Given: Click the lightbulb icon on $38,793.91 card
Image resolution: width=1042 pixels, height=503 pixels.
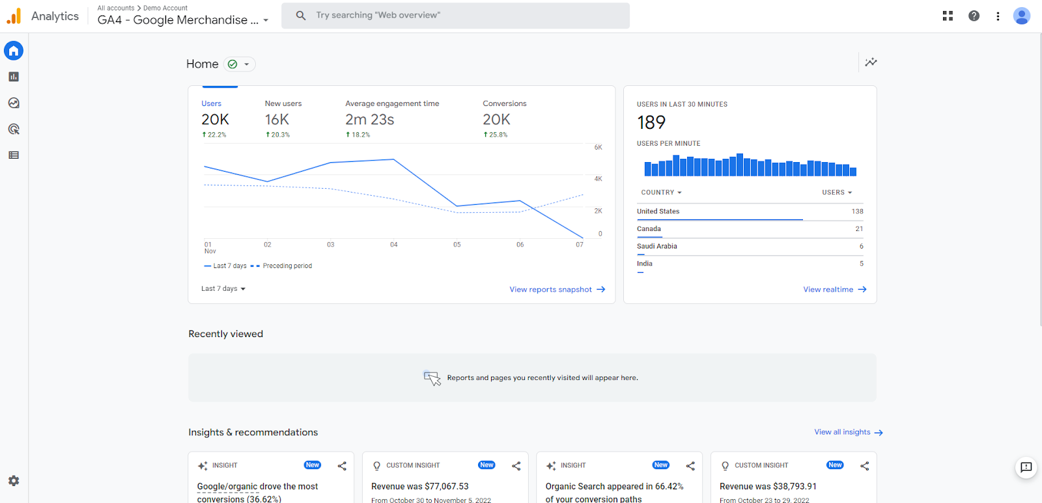Looking at the screenshot, I should point(725,466).
